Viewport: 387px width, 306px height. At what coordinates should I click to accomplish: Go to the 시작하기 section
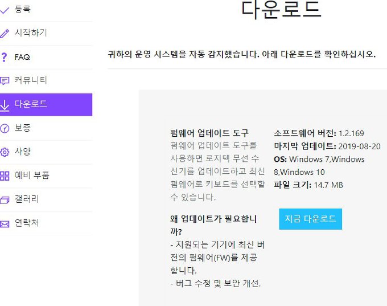31,33
